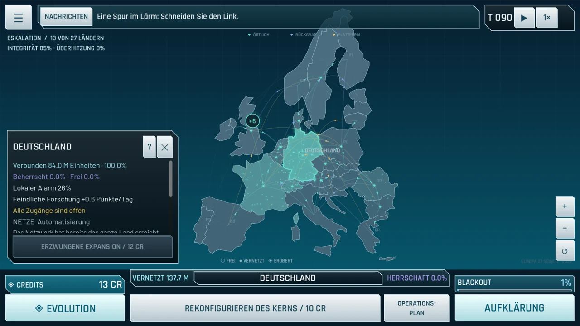Click the 'Integrität 85%' status line
580x326 pixels.
[56, 48]
